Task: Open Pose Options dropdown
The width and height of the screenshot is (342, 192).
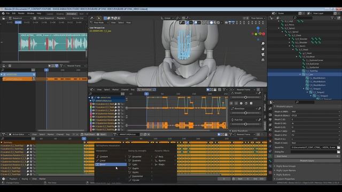Action: pyautogui.click(x=258, y=18)
